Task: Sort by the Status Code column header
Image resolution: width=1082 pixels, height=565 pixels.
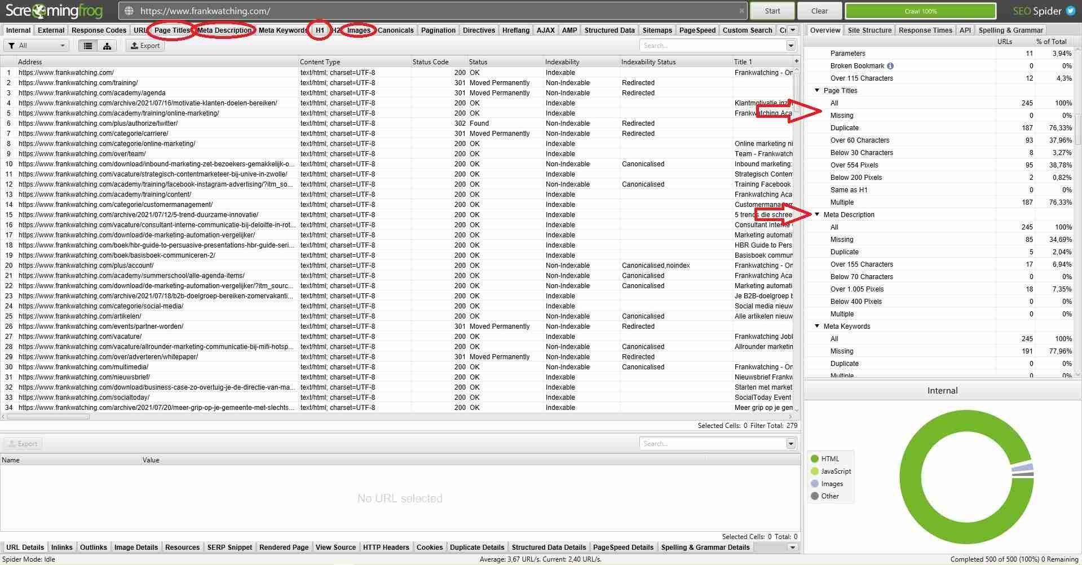Action: click(x=438, y=62)
